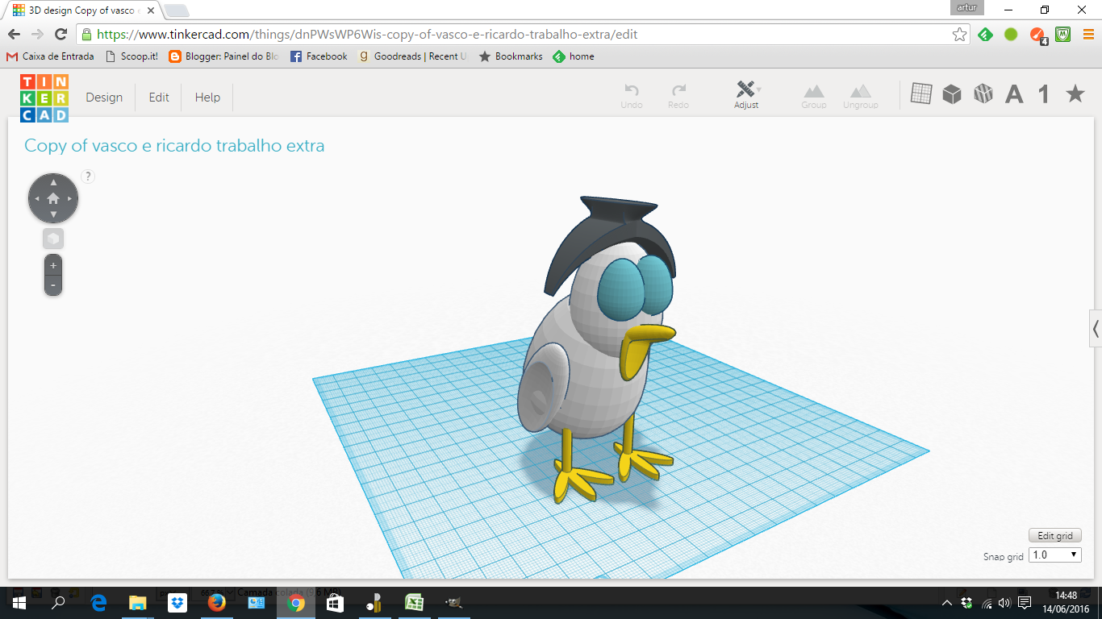Image resolution: width=1102 pixels, height=619 pixels.
Task: Open the volume control in tray
Action: coord(1004,603)
